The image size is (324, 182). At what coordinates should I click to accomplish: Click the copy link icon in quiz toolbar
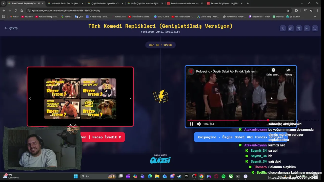tap(291, 28)
